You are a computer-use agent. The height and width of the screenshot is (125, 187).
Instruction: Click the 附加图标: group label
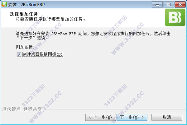click(x=25, y=47)
